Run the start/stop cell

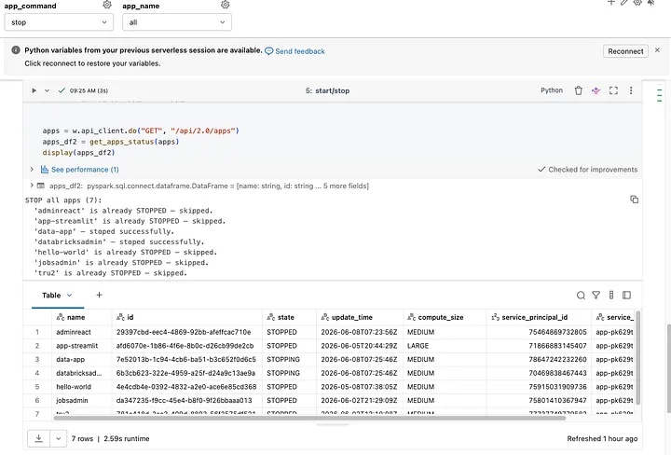(34, 90)
